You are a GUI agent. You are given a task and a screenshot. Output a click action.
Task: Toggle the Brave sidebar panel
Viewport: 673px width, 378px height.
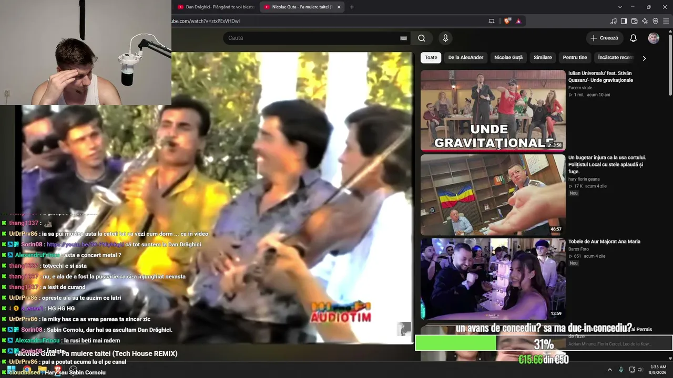coord(624,21)
